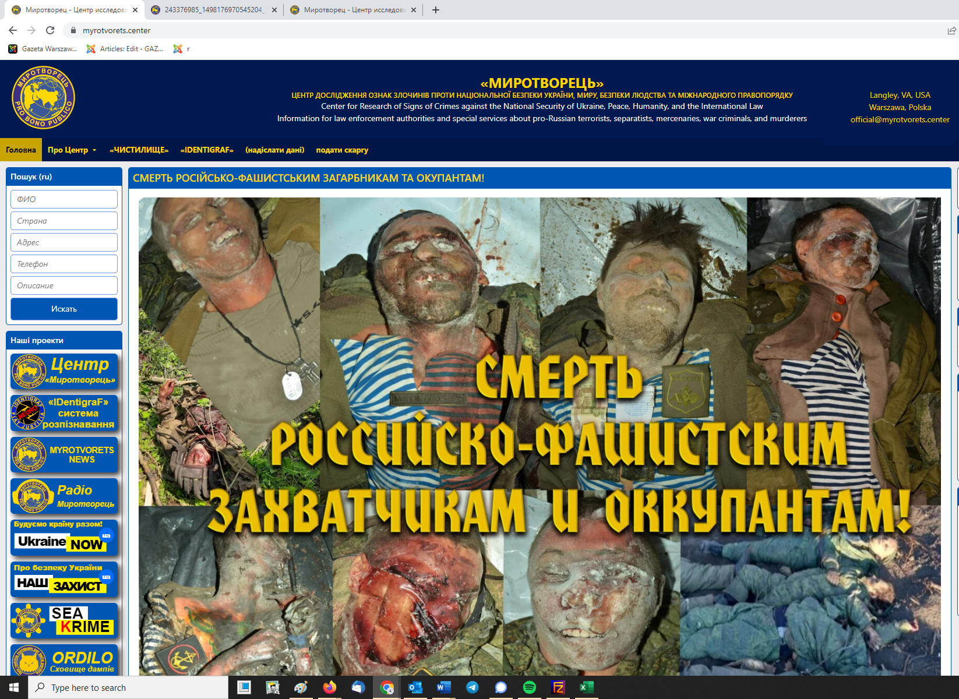The height and width of the screenshot is (699, 959).
Task: Open the «ЧИСТИЛИЩЕ» menu item
Action: pyautogui.click(x=139, y=150)
